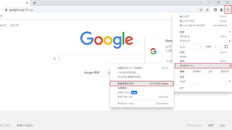Image resolution: width=232 pixels, height=130 pixels.
Task: Click the Google 検索 button
Action: click(x=92, y=72)
